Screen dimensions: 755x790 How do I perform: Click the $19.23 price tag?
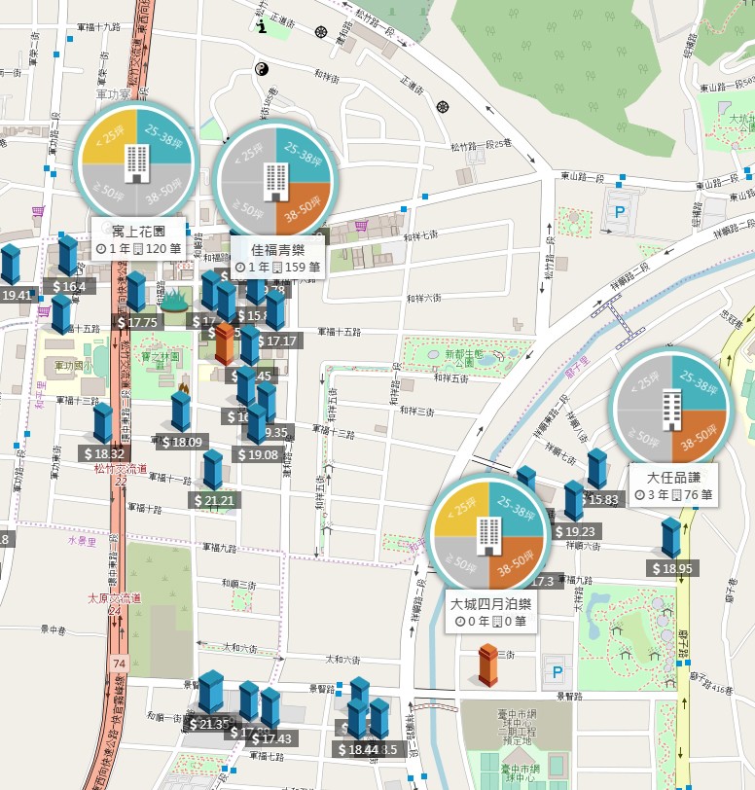coord(575,531)
